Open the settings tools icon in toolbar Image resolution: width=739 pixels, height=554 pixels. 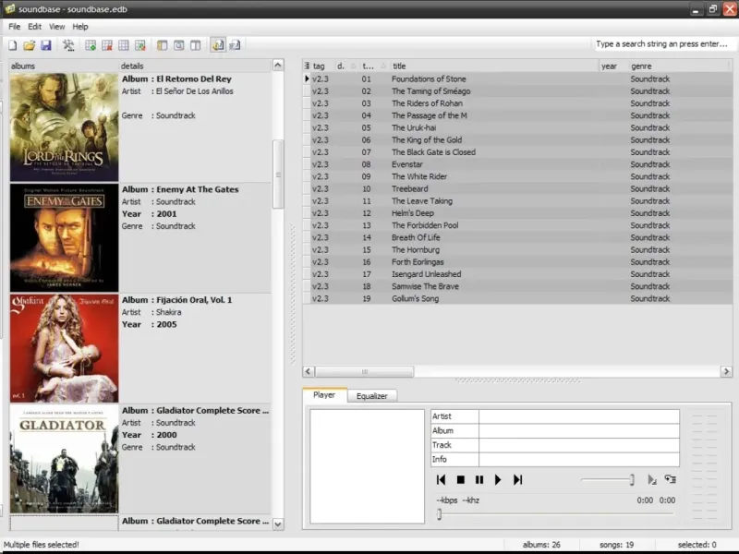(68, 44)
